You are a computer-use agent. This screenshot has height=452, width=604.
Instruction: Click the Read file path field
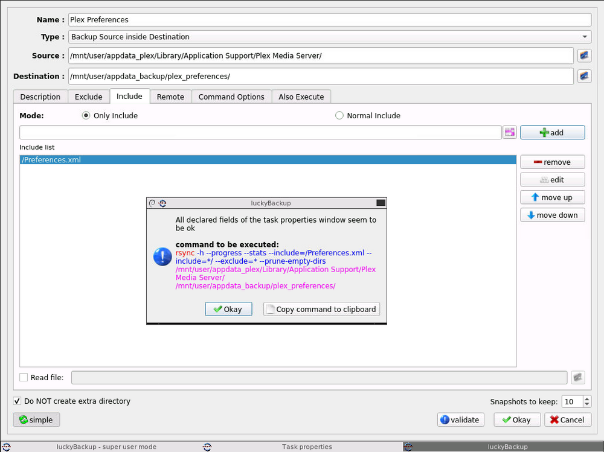(319, 377)
